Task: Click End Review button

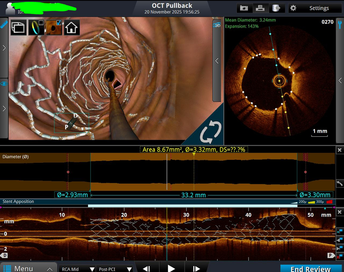Action: point(310,269)
